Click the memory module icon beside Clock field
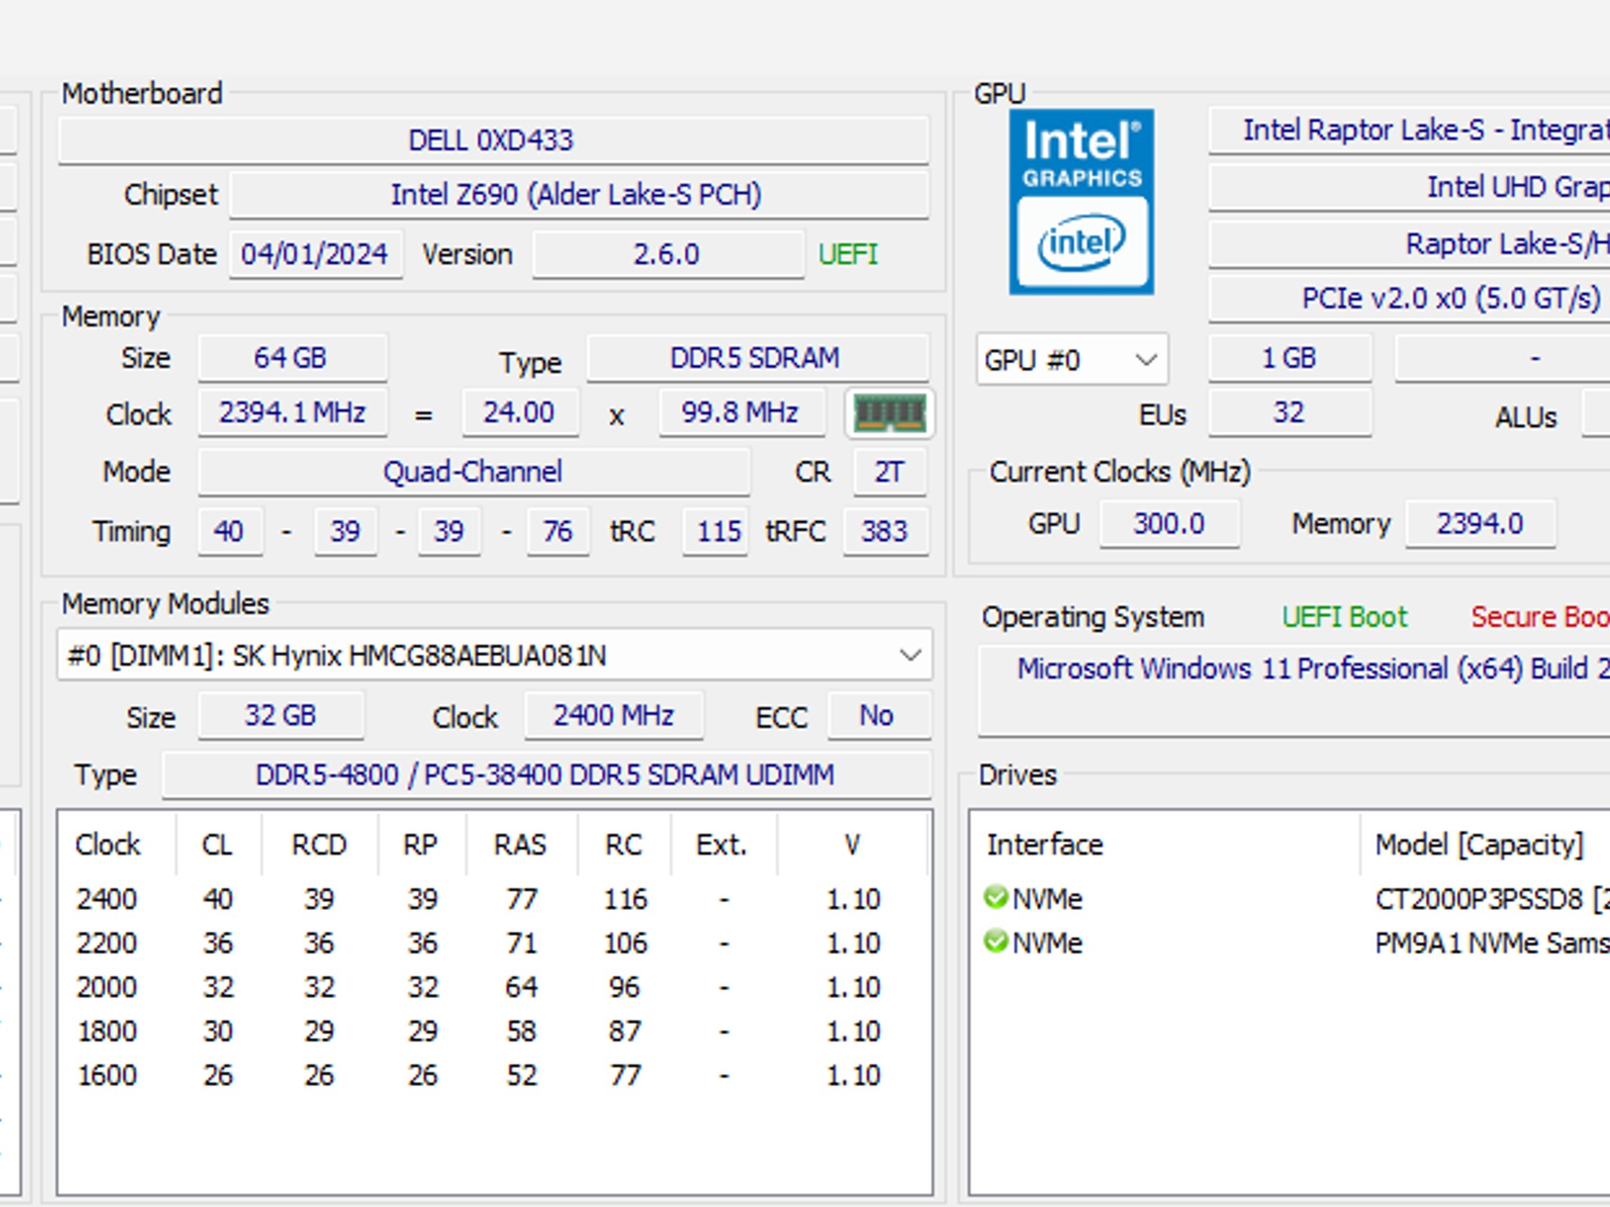Image resolution: width=1610 pixels, height=1207 pixels. pos(889,413)
